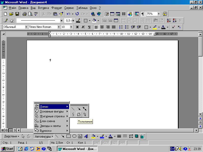Open the Times New Roman font dropdown

pos(59,27)
